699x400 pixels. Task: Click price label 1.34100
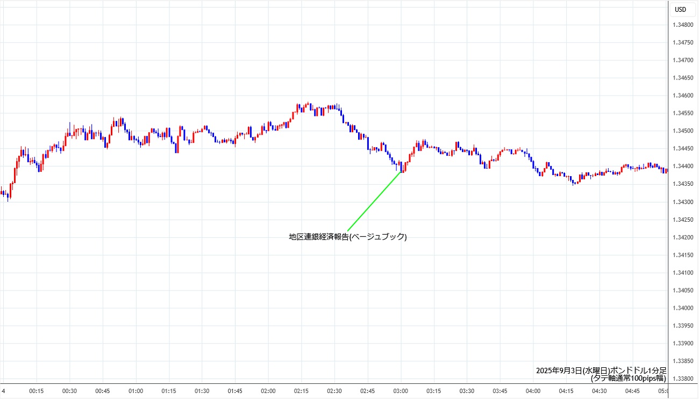tap(682, 273)
